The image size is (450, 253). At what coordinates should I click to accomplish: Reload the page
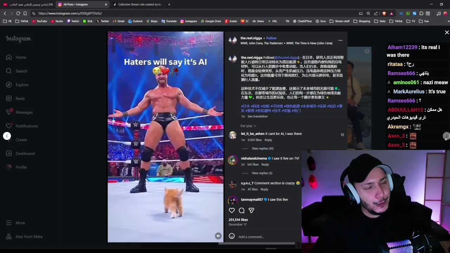18,13
